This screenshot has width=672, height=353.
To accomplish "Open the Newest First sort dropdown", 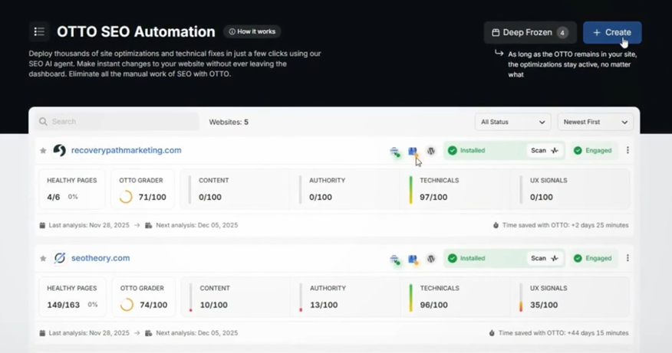I will 595,122.
